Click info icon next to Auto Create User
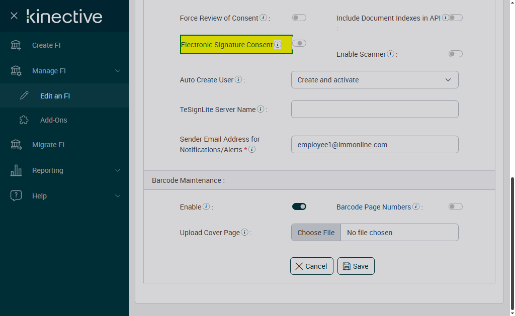 point(238,79)
